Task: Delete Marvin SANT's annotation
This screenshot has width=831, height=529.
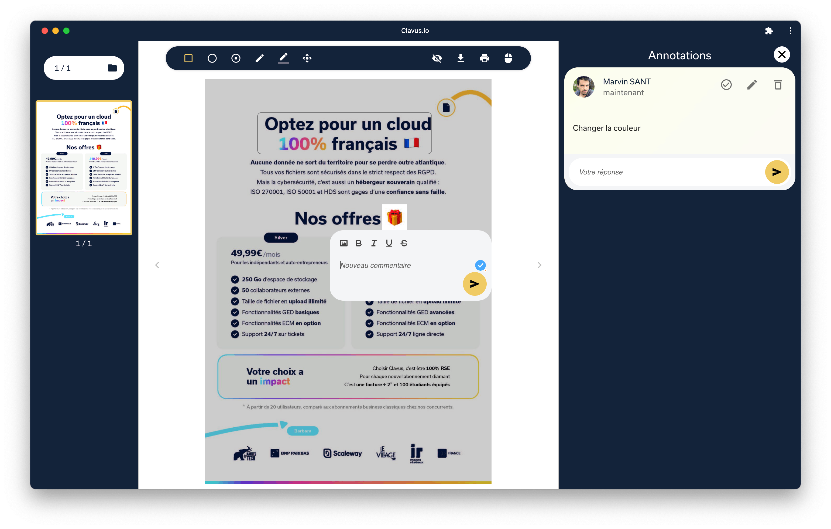Action: tap(778, 85)
